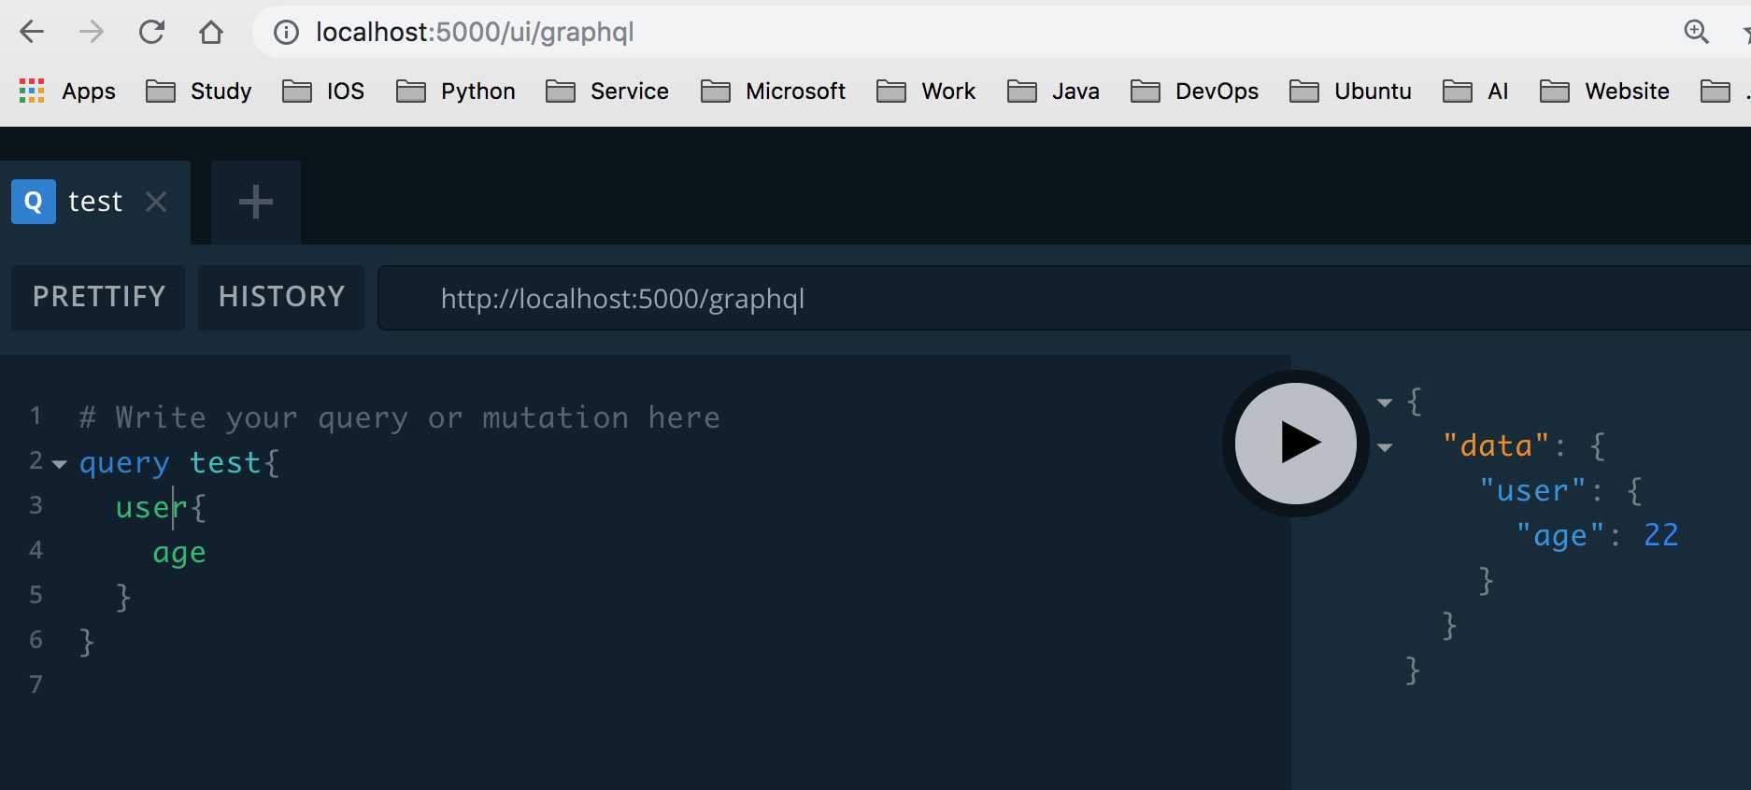1751x790 pixels.
Task: Reload the page with the refresh icon
Action: pyautogui.click(x=151, y=32)
